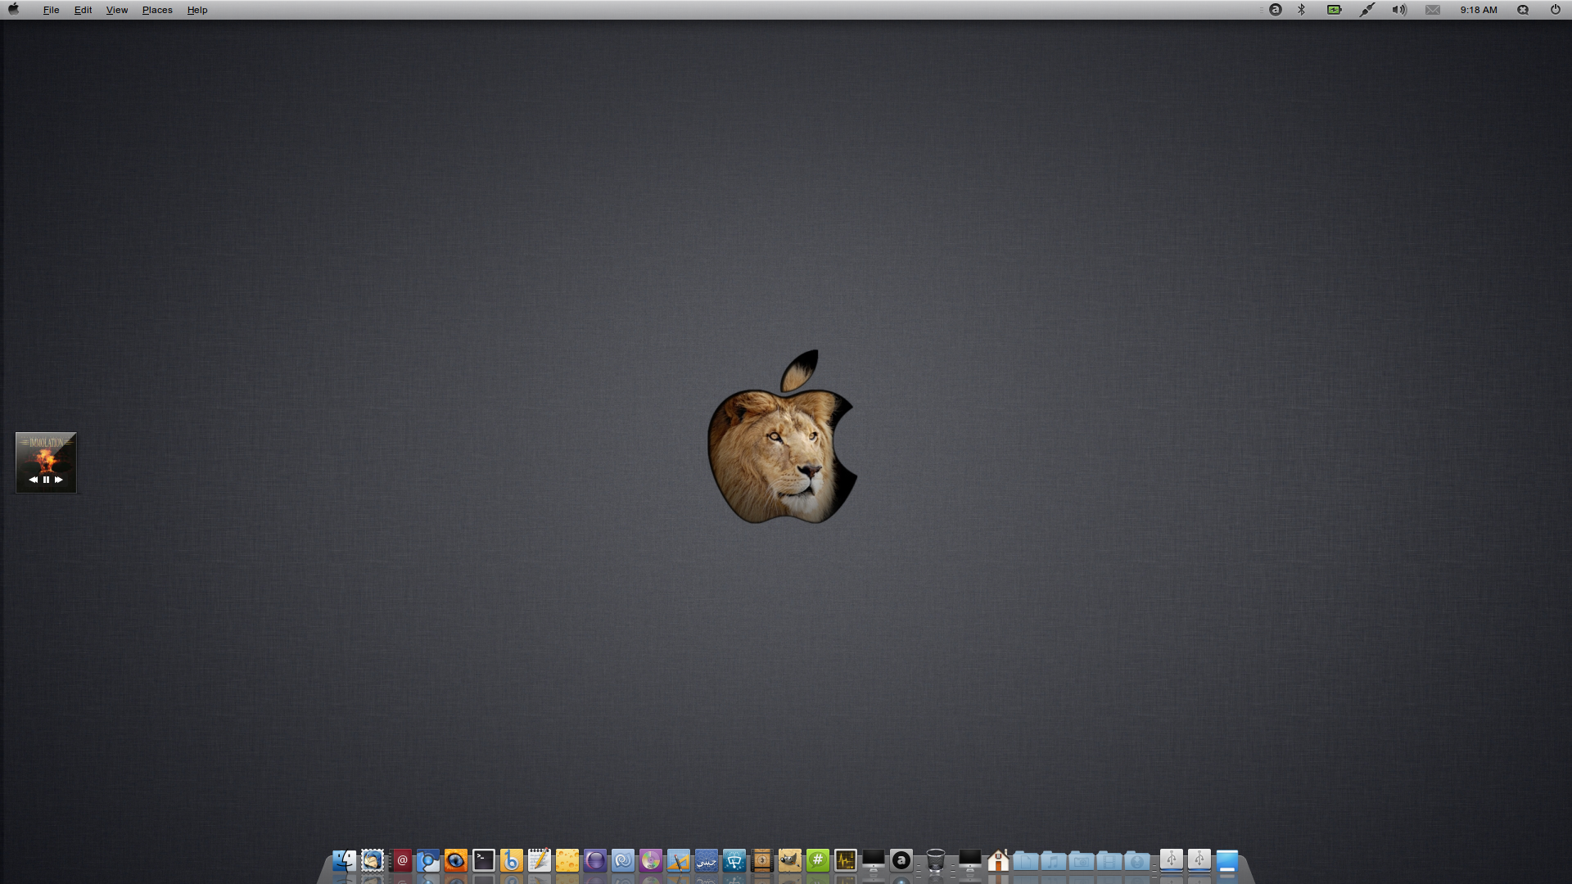Open the orange eye icon app
Image resolution: width=1572 pixels, height=884 pixels.
[x=456, y=861]
